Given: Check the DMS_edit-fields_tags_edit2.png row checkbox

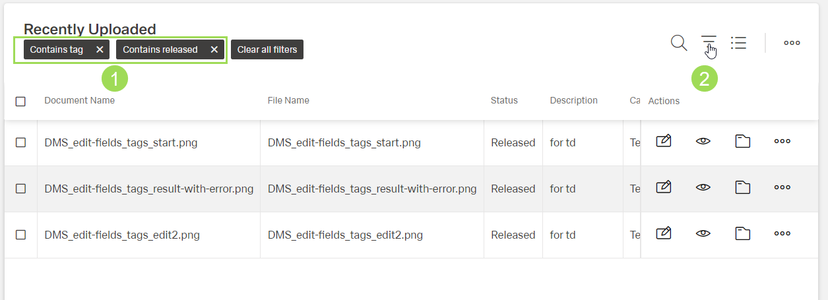Looking at the screenshot, I should tap(20, 235).
